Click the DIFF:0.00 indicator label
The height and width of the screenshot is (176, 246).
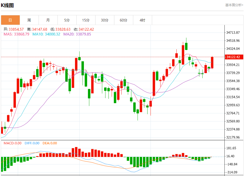[x=32, y=143]
